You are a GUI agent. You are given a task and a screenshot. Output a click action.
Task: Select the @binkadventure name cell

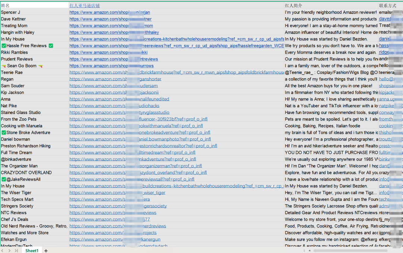point(34,159)
